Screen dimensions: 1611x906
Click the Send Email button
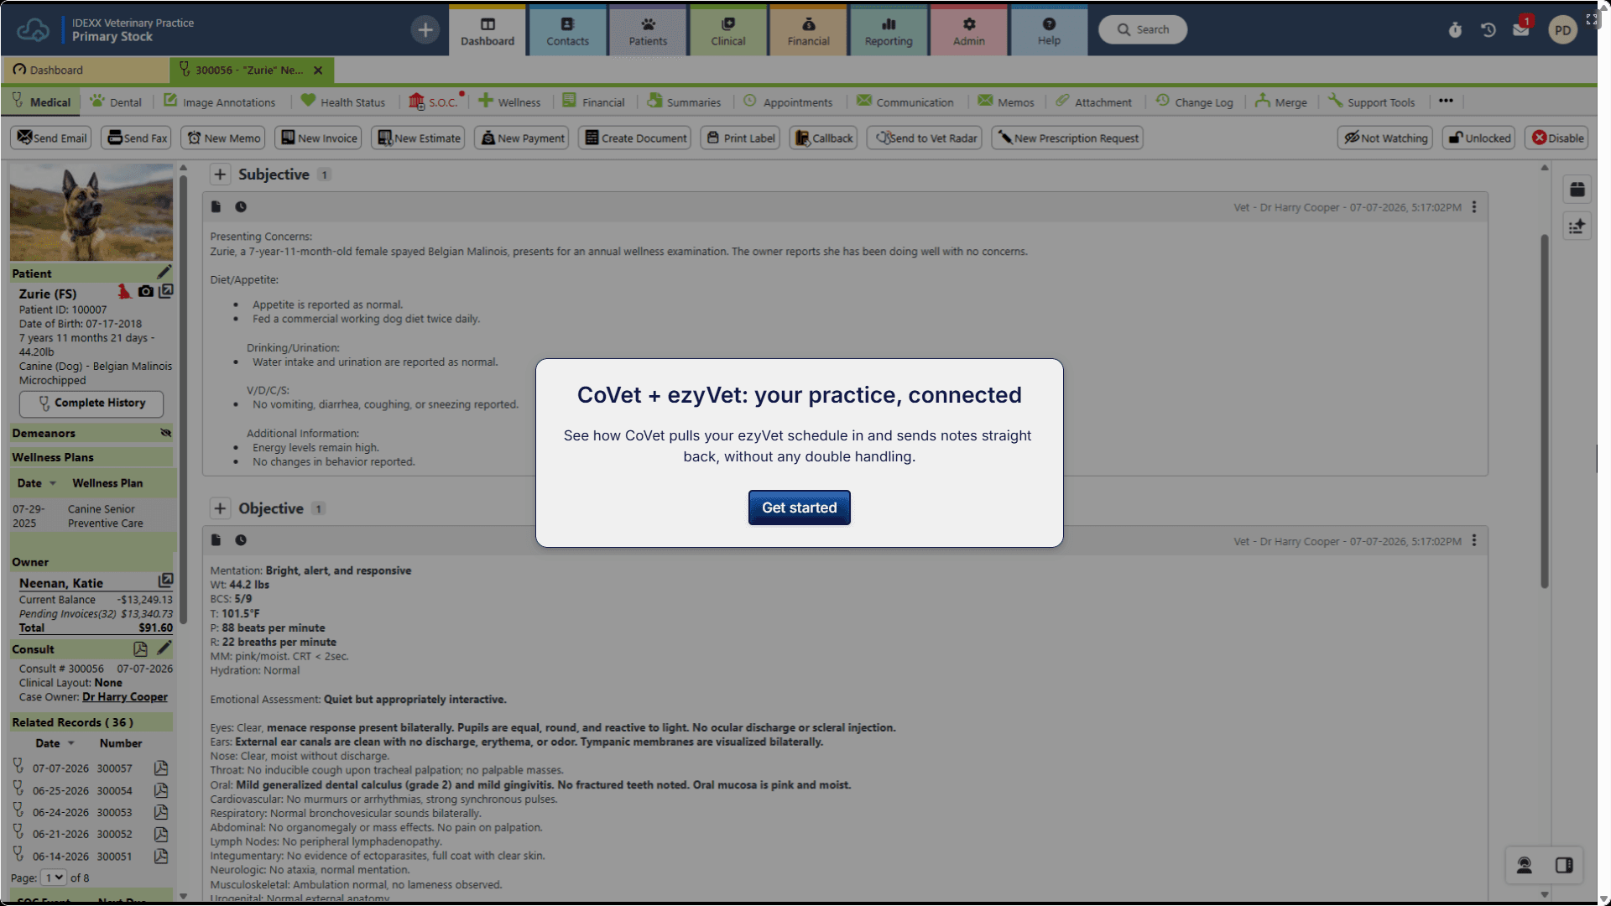[51, 138]
